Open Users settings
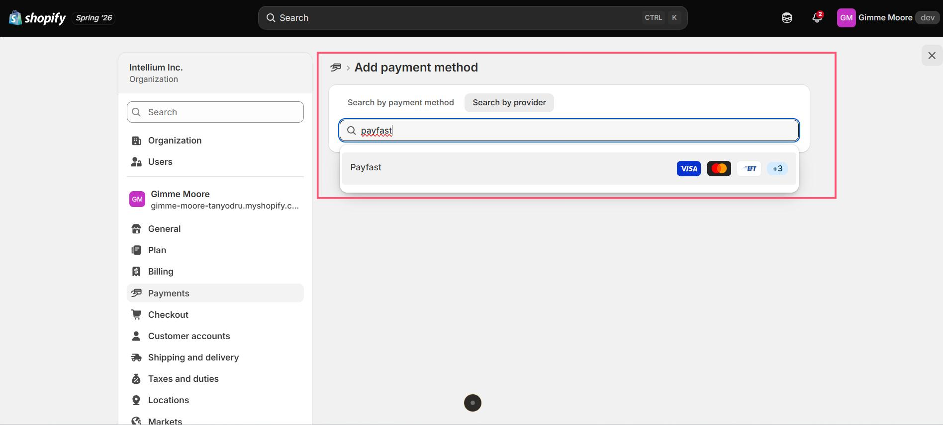This screenshot has height=425, width=943. [215, 162]
